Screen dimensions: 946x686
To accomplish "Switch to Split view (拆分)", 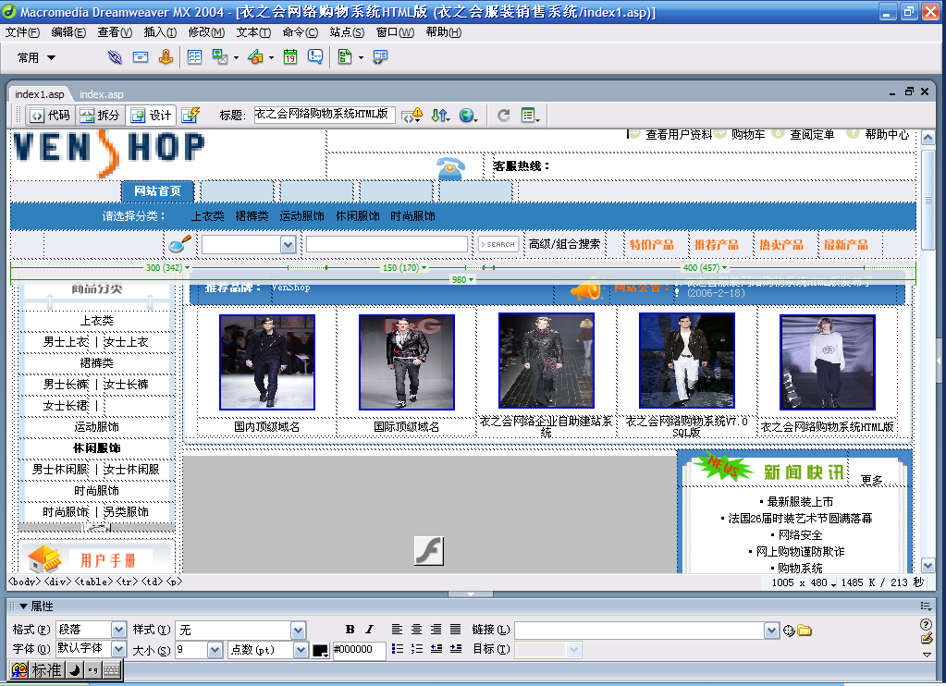I will (x=100, y=116).
